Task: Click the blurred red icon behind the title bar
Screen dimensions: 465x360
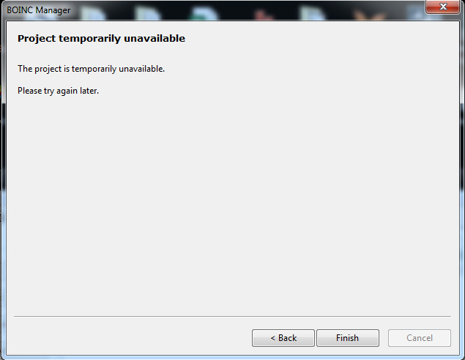Action: (x=262, y=14)
